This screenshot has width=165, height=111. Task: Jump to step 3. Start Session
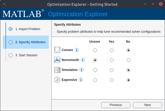coord(26,55)
